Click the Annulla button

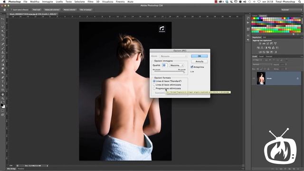tap(199, 61)
